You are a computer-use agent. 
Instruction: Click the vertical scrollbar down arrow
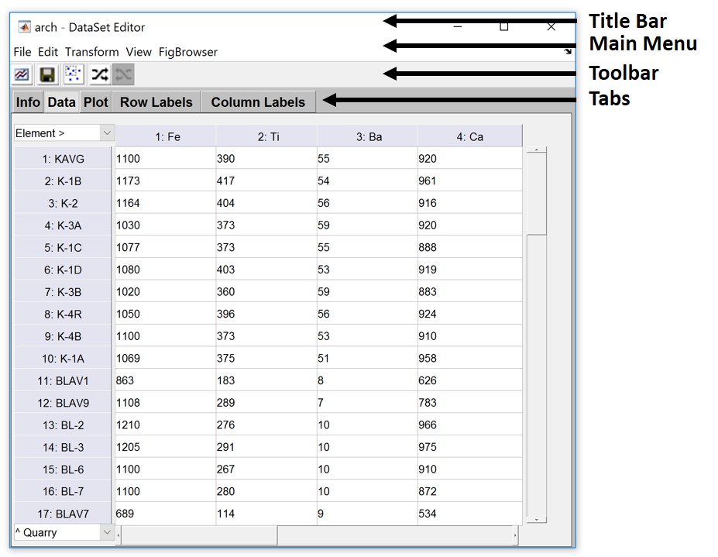[x=536, y=520]
